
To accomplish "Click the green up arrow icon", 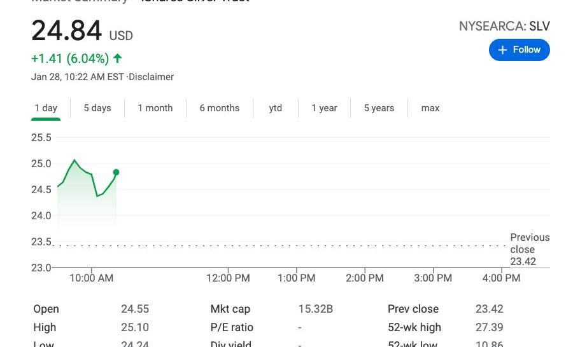I will [118, 58].
